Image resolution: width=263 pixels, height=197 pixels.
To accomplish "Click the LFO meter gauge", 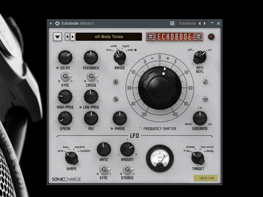I will [x=160, y=159].
